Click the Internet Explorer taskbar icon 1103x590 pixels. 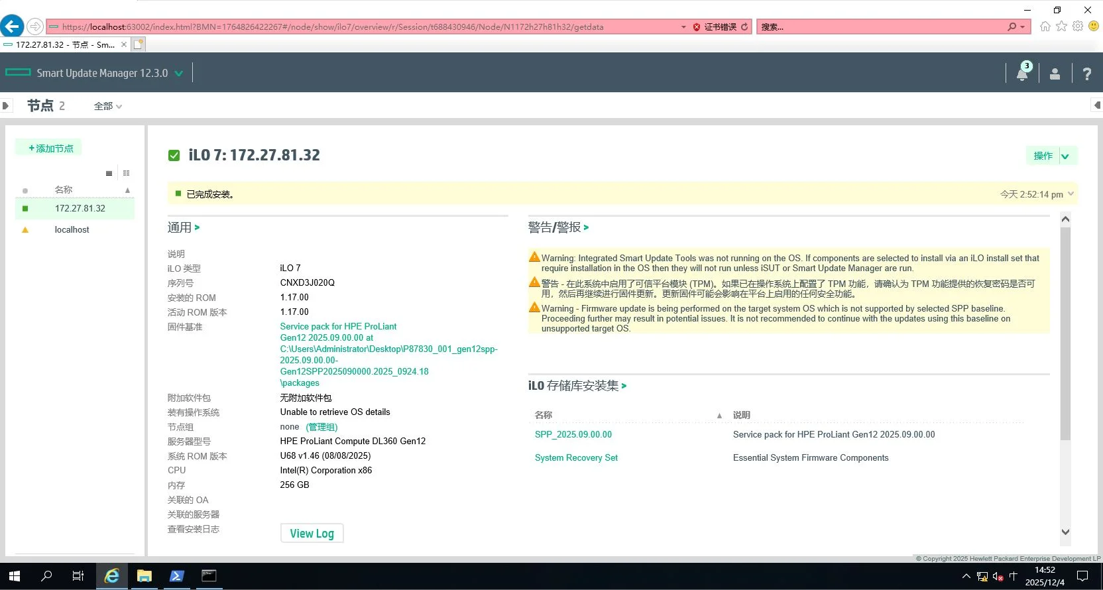112,576
